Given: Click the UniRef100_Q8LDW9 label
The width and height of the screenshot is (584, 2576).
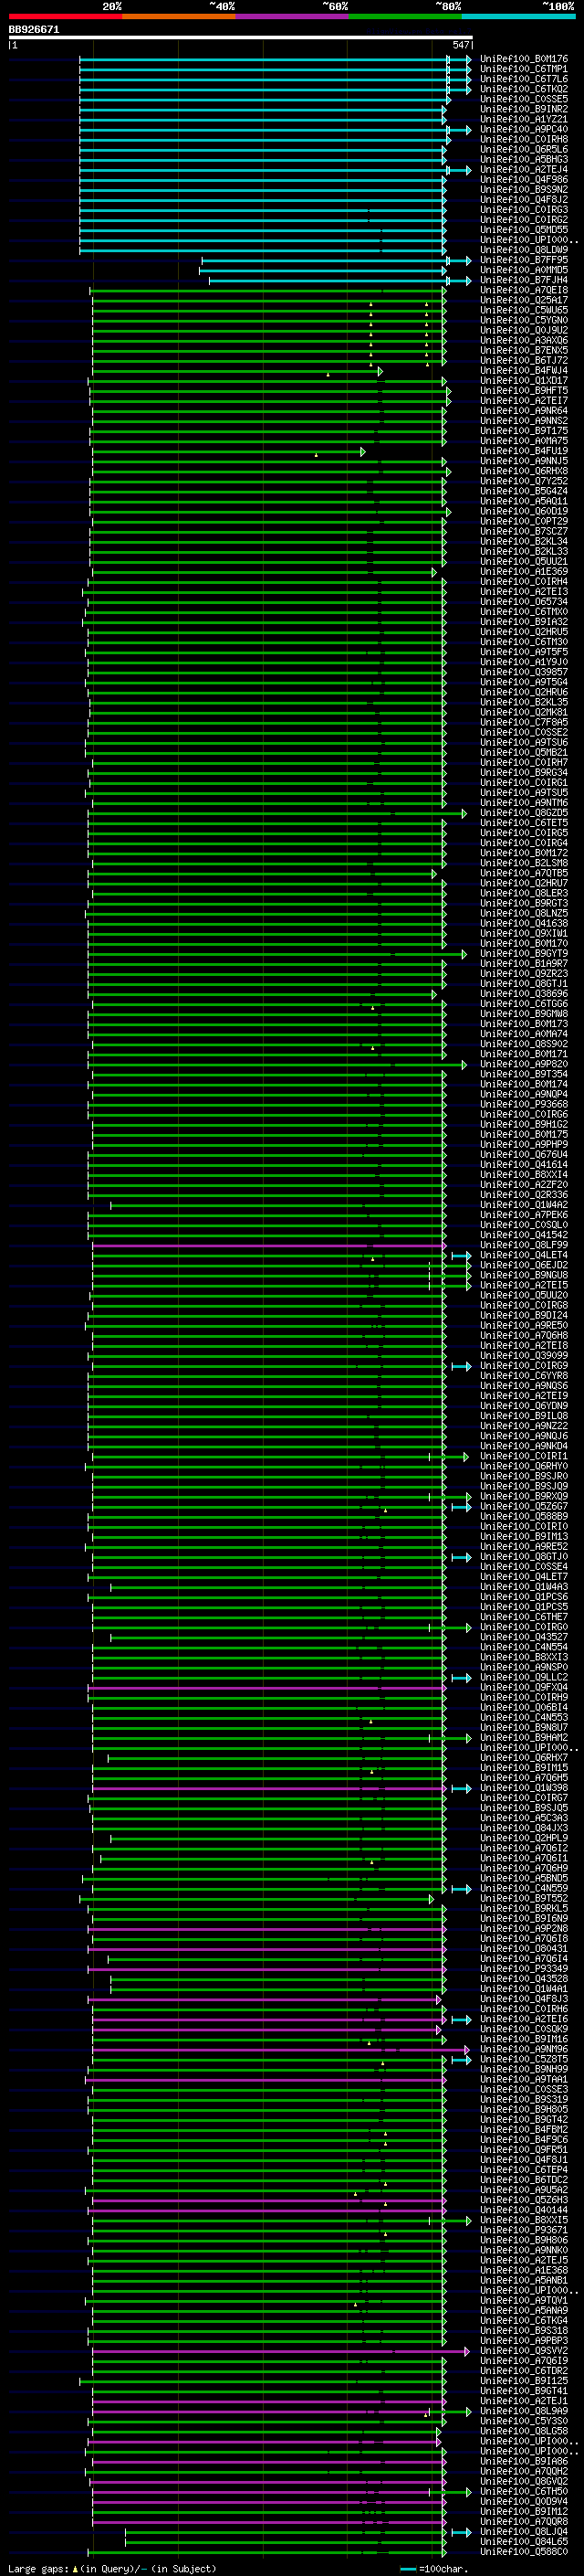Looking at the screenshot, I should click(523, 250).
